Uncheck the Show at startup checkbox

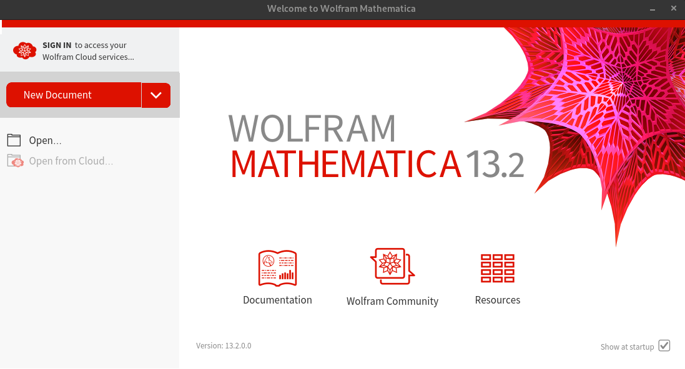coord(664,346)
